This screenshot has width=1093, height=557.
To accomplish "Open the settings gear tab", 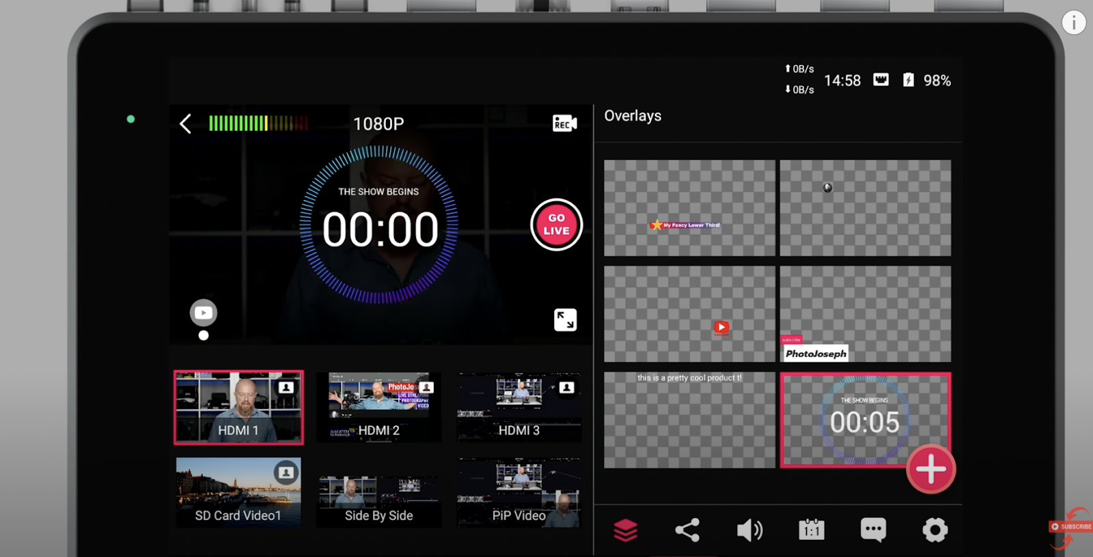I will pos(935,530).
